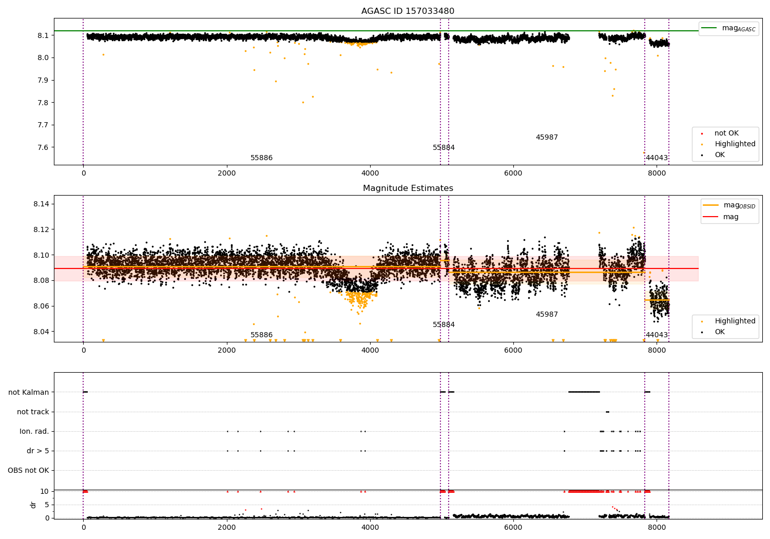This screenshot has height=539, width=770.
Task: Click the 'dr > 5' row label
Action: click(x=38, y=451)
